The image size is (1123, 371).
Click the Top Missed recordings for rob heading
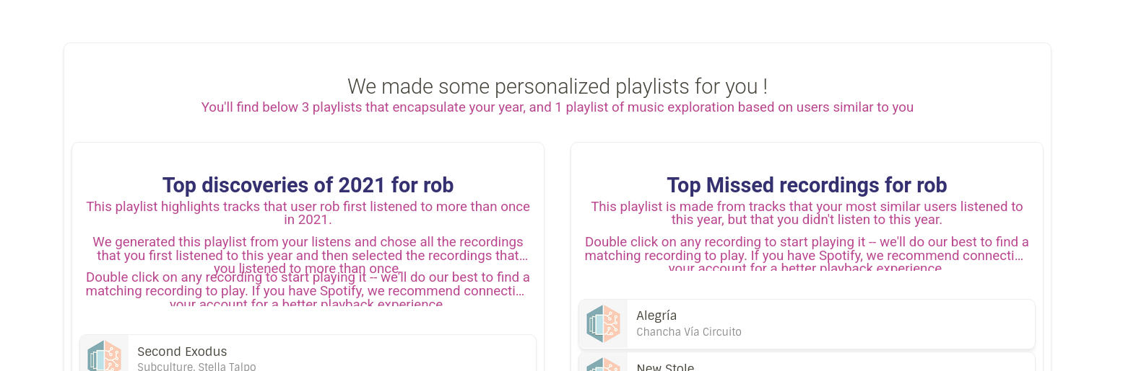pyautogui.click(x=807, y=185)
